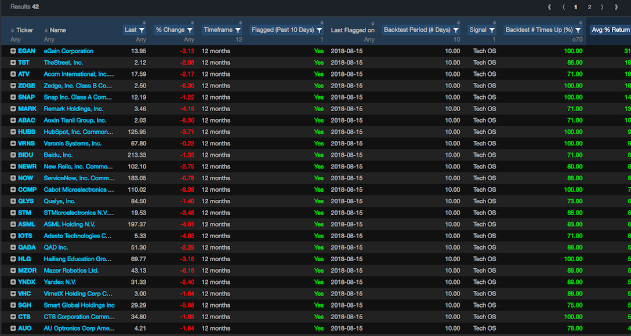Open the STM ticker link
The height and width of the screenshot is (336, 631).
click(24, 213)
